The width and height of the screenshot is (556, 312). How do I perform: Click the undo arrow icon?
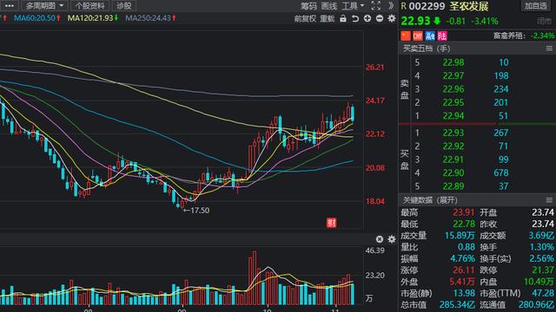355,18
